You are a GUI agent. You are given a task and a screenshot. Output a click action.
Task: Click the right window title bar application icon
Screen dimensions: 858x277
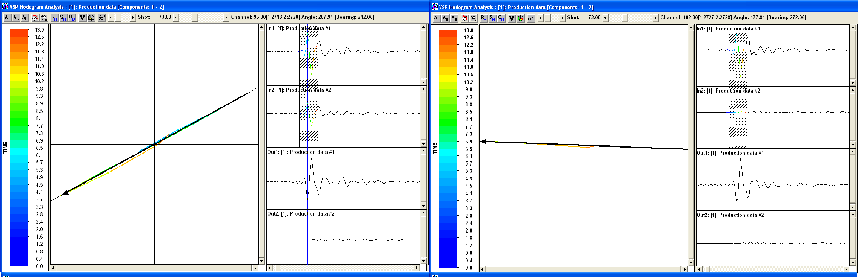point(435,7)
